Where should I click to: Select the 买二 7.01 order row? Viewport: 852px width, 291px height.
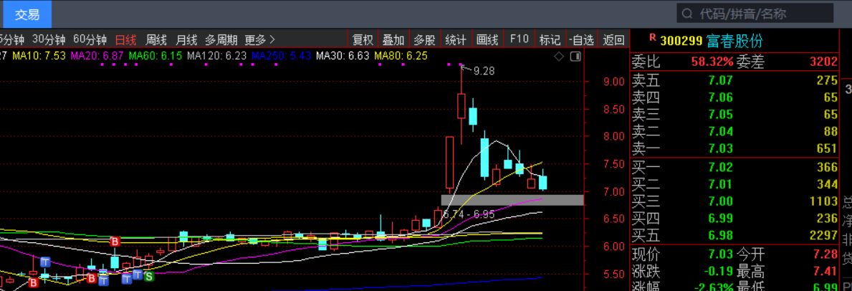point(734,184)
